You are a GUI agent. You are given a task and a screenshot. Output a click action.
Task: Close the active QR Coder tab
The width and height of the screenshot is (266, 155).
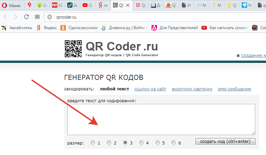(128, 5)
